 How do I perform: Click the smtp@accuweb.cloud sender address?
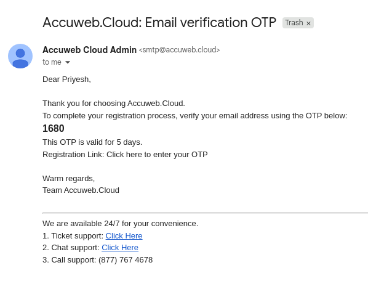point(179,50)
